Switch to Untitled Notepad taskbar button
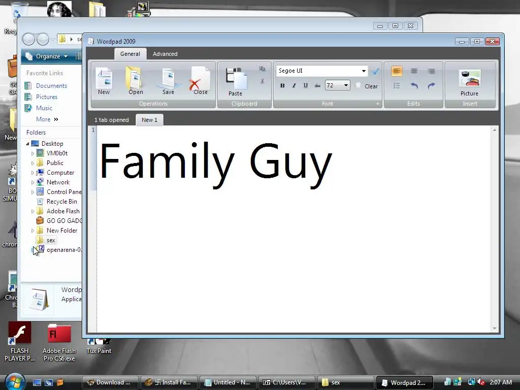This screenshot has width=520, height=390. click(x=227, y=382)
